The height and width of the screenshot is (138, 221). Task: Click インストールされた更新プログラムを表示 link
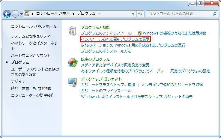(115, 39)
